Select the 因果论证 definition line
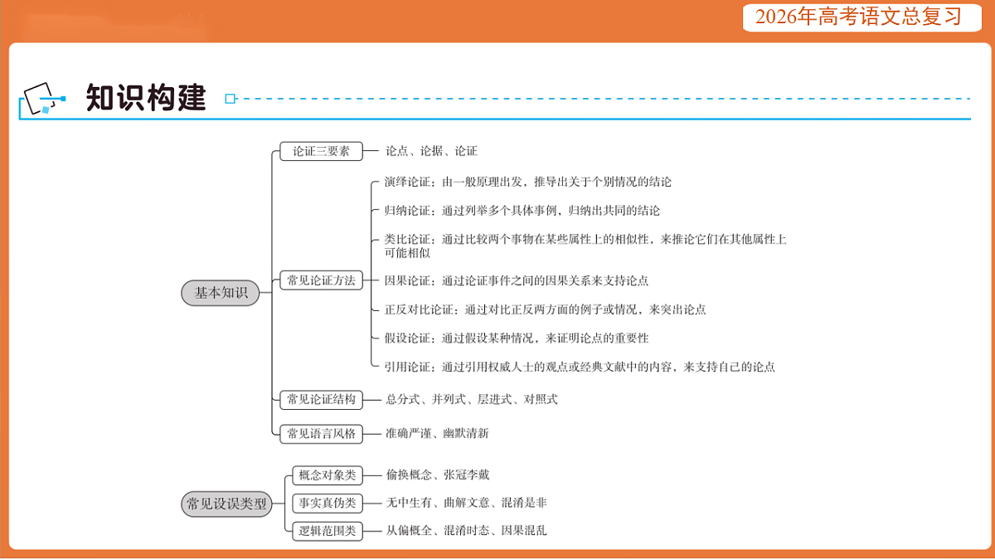This screenshot has height=560, width=995. (x=517, y=280)
